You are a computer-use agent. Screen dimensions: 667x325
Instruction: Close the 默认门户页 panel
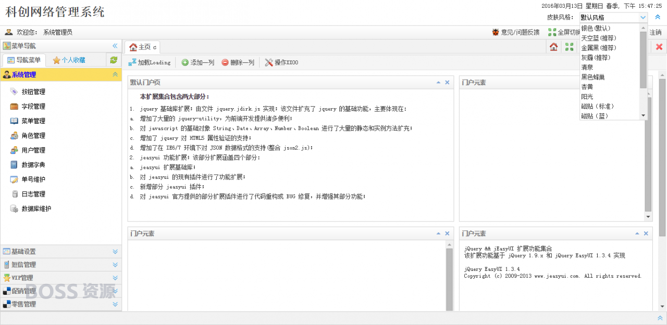point(447,82)
